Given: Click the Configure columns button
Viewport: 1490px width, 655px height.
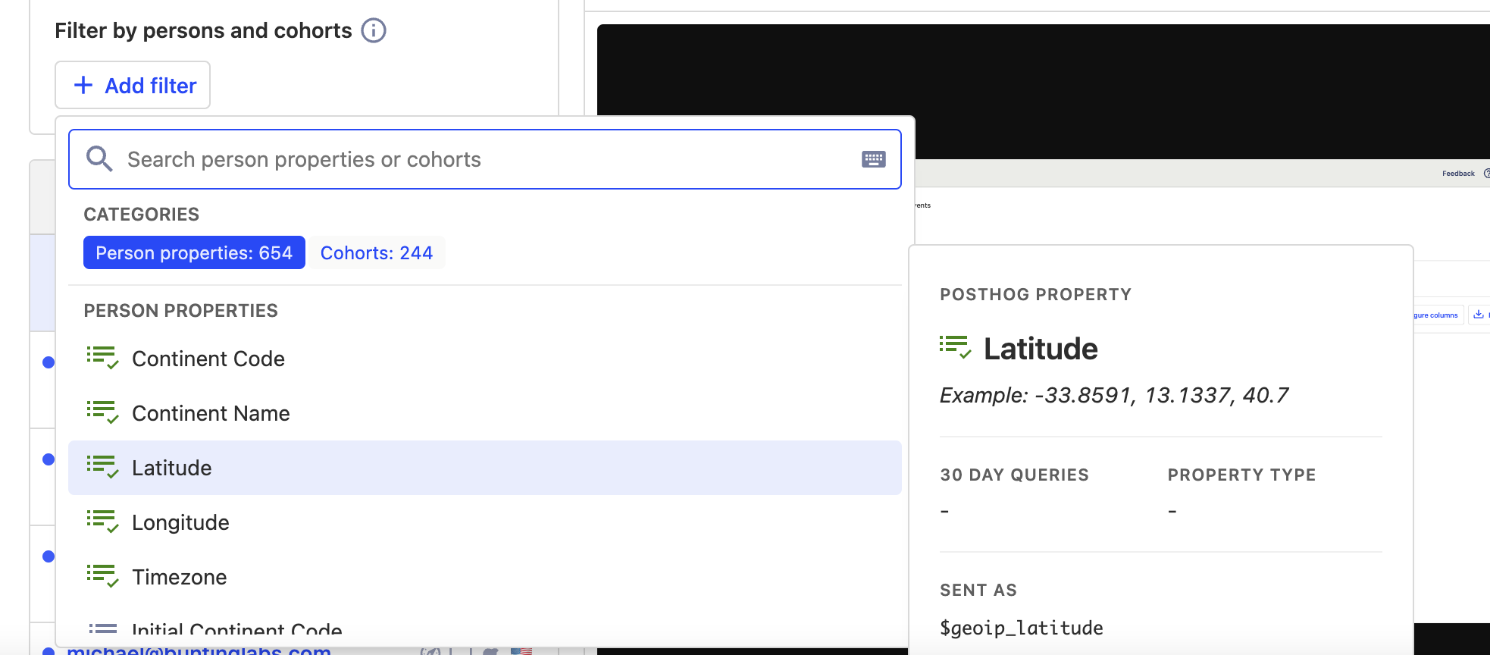Looking at the screenshot, I should [1436, 315].
